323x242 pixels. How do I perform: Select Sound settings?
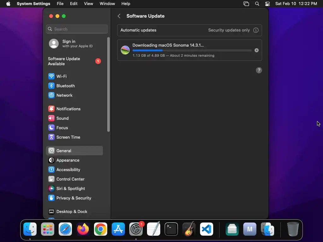(x=74, y=118)
